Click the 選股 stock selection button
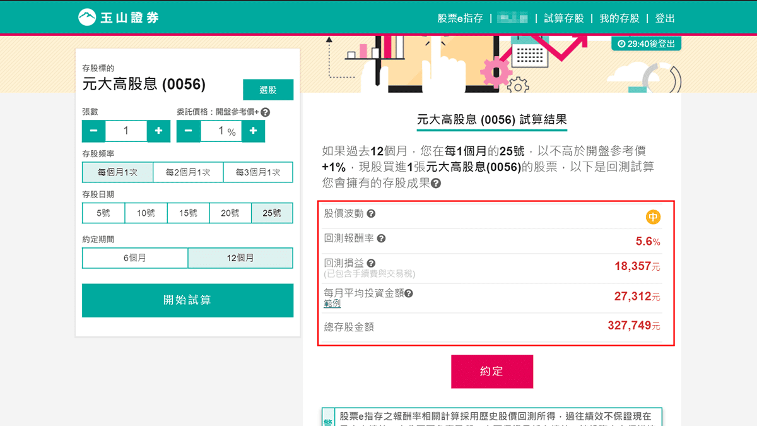 pyautogui.click(x=268, y=89)
